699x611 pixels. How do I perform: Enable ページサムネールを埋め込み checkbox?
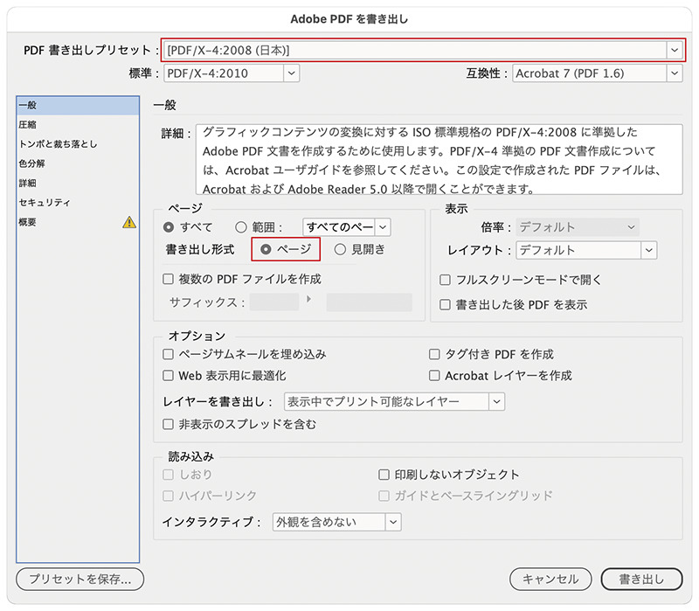[x=168, y=354]
